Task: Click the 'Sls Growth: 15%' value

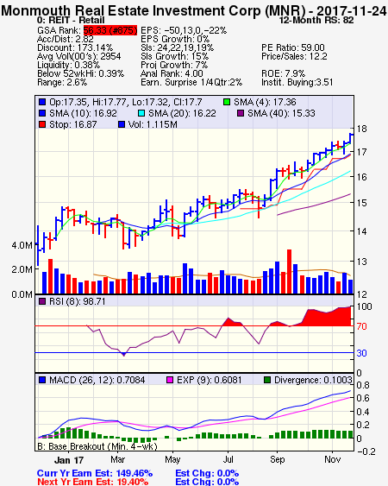Action: tap(175, 56)
